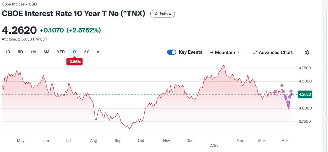
Task: Click the Follow star button
Action: (163, 13)
